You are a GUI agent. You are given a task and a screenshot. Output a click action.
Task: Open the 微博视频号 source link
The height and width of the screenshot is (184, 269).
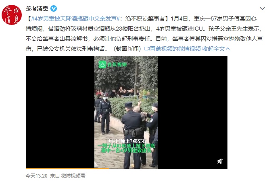pos(73,176)
